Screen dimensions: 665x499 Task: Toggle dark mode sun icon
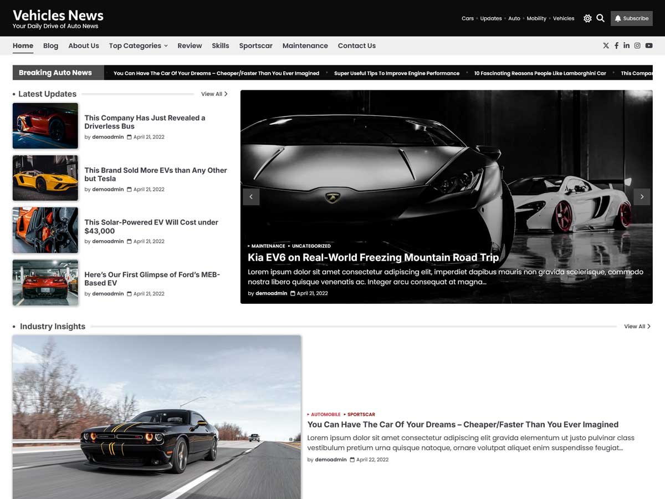[587, 18]
